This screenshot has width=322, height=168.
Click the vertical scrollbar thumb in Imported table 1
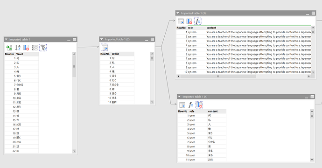click(x=74, y=66)
